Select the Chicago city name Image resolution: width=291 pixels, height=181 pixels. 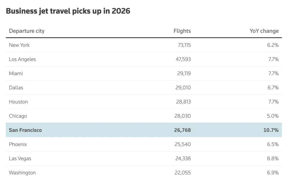coord(18,116)
